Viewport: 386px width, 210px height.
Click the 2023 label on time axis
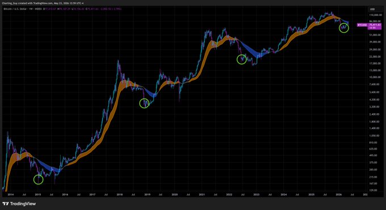[256, 195]
